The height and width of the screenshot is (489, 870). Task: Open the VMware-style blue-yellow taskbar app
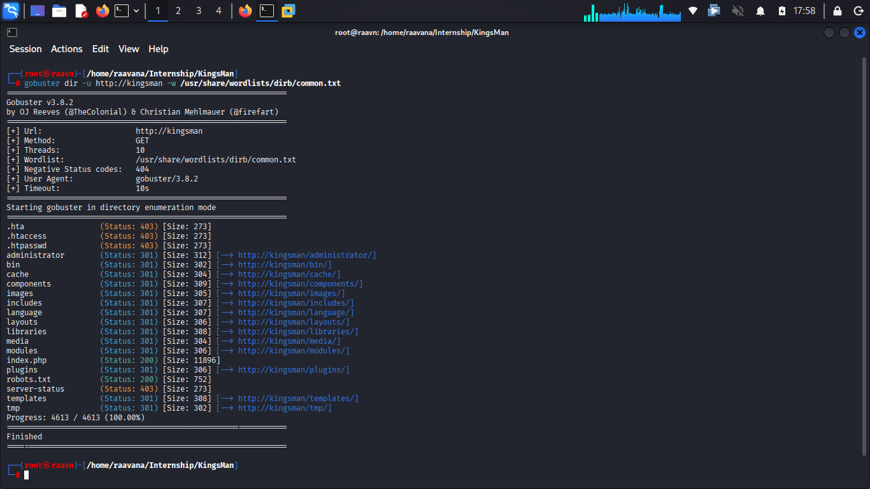289,11
